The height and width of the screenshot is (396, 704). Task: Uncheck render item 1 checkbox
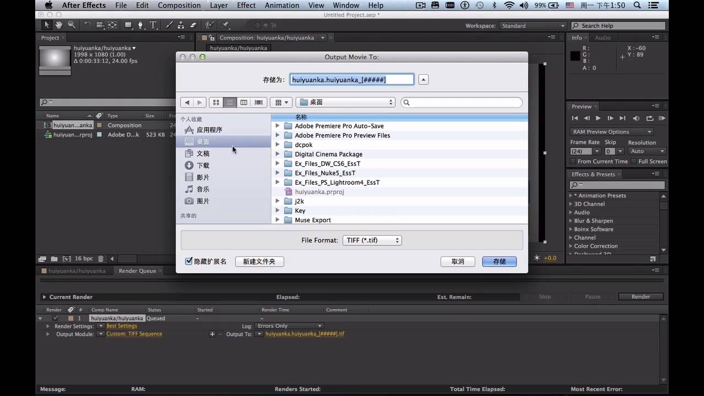pyautogui.click(x=55, y=318)
